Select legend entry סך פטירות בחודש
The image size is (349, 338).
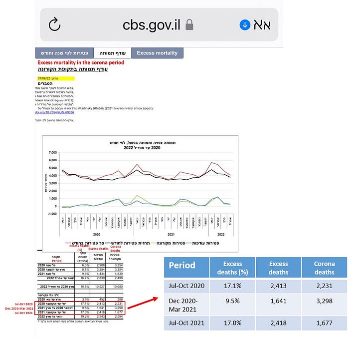tap(85, 243)
